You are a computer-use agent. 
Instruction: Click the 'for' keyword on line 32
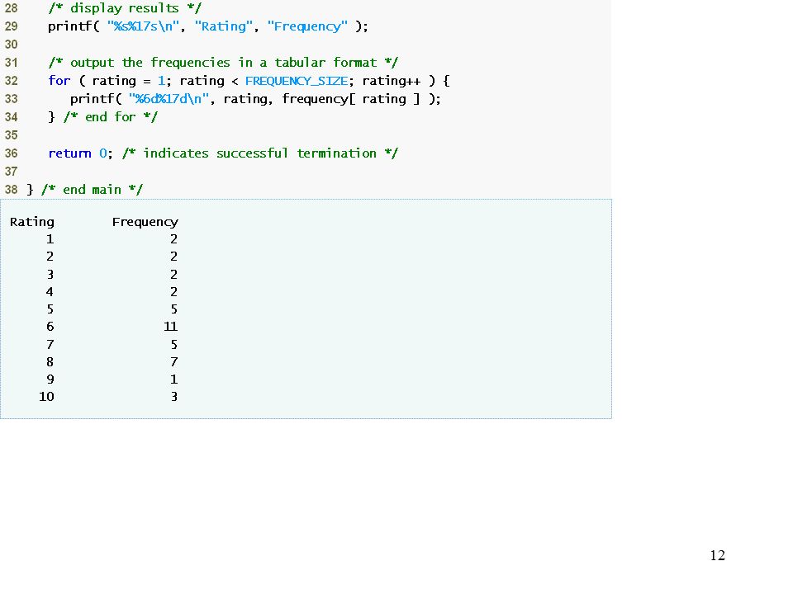click(x=59, y=81)
